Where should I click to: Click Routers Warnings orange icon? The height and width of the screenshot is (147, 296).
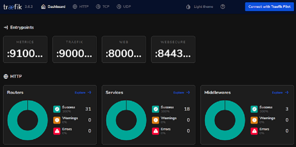point(57,120)
